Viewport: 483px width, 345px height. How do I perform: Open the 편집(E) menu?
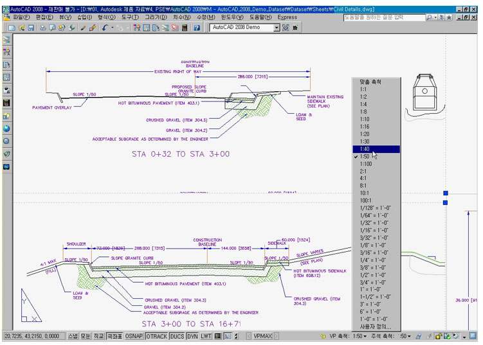pos(44,17)
